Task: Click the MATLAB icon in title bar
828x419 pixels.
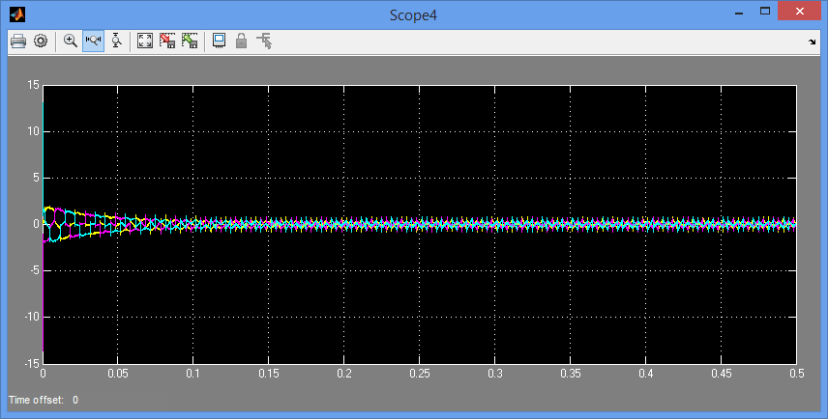Action: (x=17, y=14)
